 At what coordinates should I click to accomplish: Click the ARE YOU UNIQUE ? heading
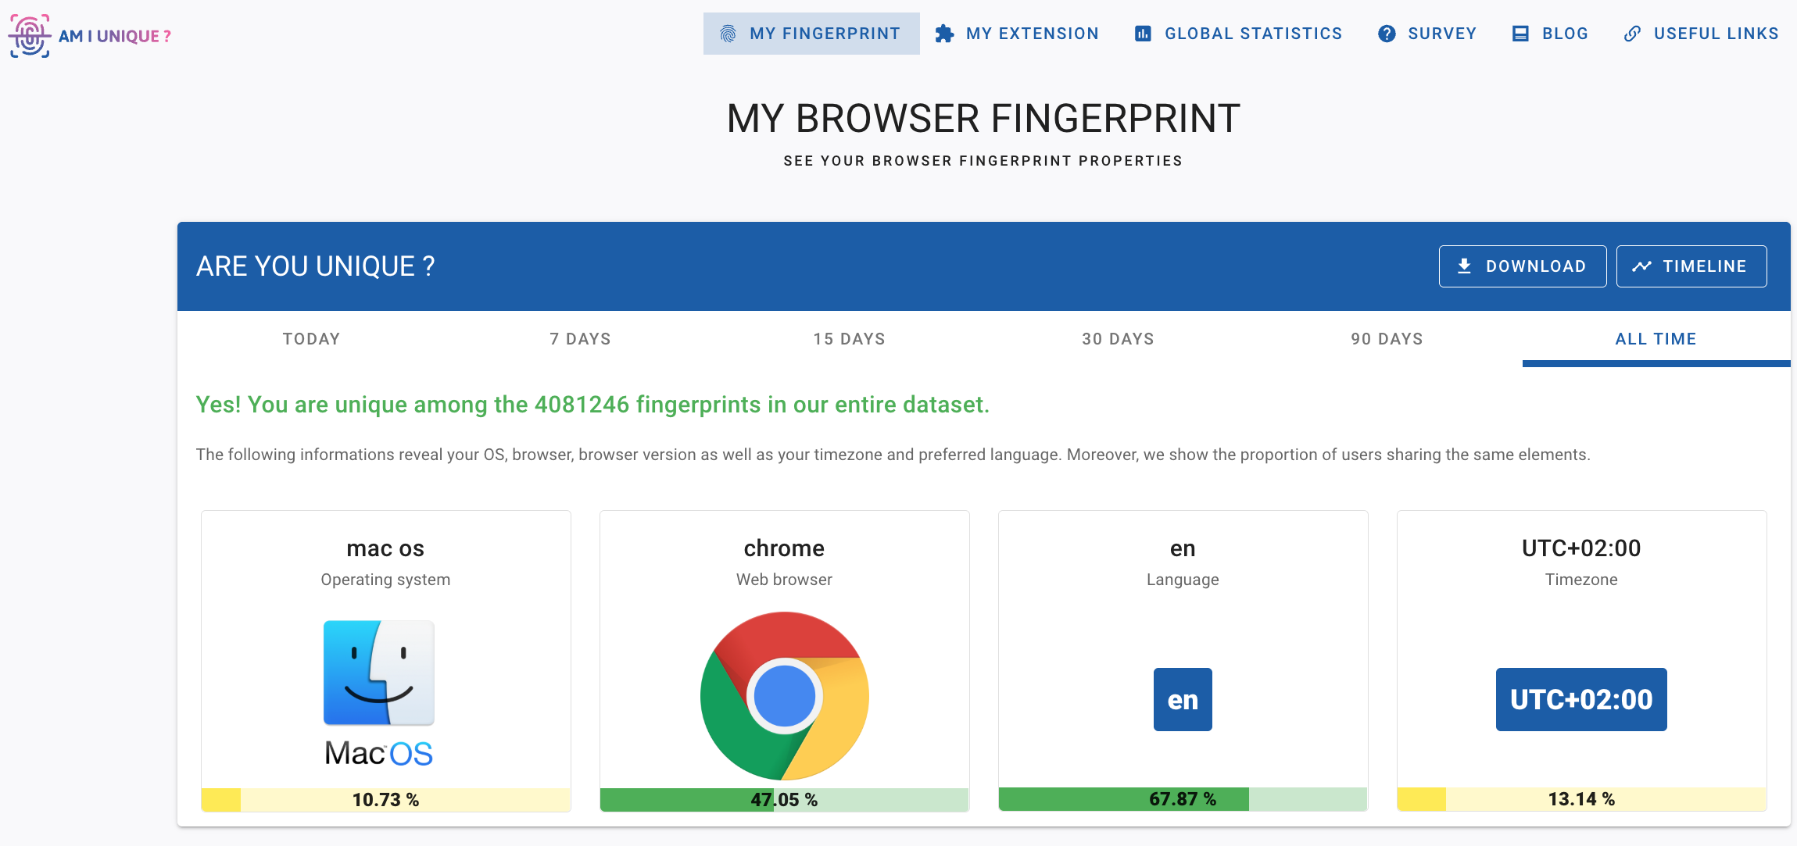point(316,266)
